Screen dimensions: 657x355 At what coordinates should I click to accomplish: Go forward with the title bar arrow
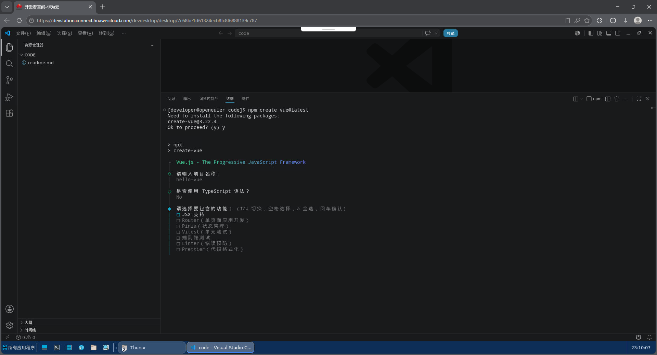point(230,33)
